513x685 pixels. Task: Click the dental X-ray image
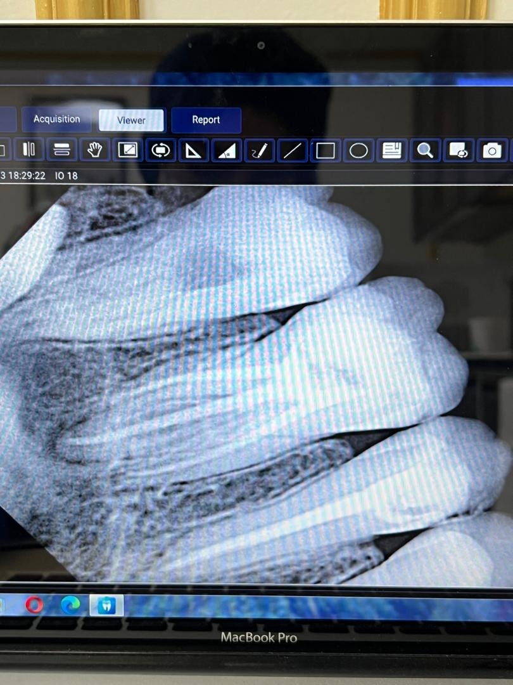pyautogui.click(x=253, y=381)
